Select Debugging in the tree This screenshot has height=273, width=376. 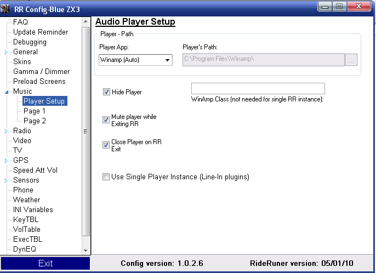pyautogui.click(x=30, y=42)
